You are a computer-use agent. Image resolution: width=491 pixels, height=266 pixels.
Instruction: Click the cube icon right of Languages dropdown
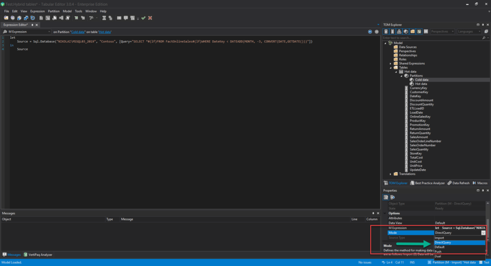coord(486,31)
